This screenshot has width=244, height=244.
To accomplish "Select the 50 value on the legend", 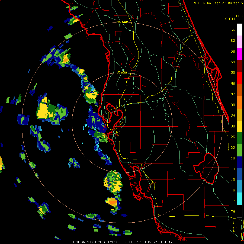I will point(233,73).
